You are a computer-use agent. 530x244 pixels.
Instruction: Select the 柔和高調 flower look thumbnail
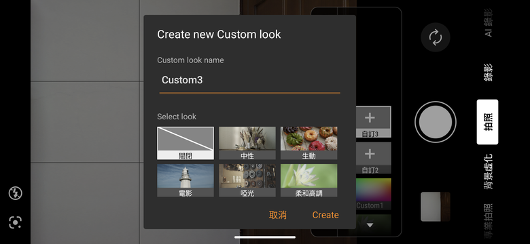309,180
